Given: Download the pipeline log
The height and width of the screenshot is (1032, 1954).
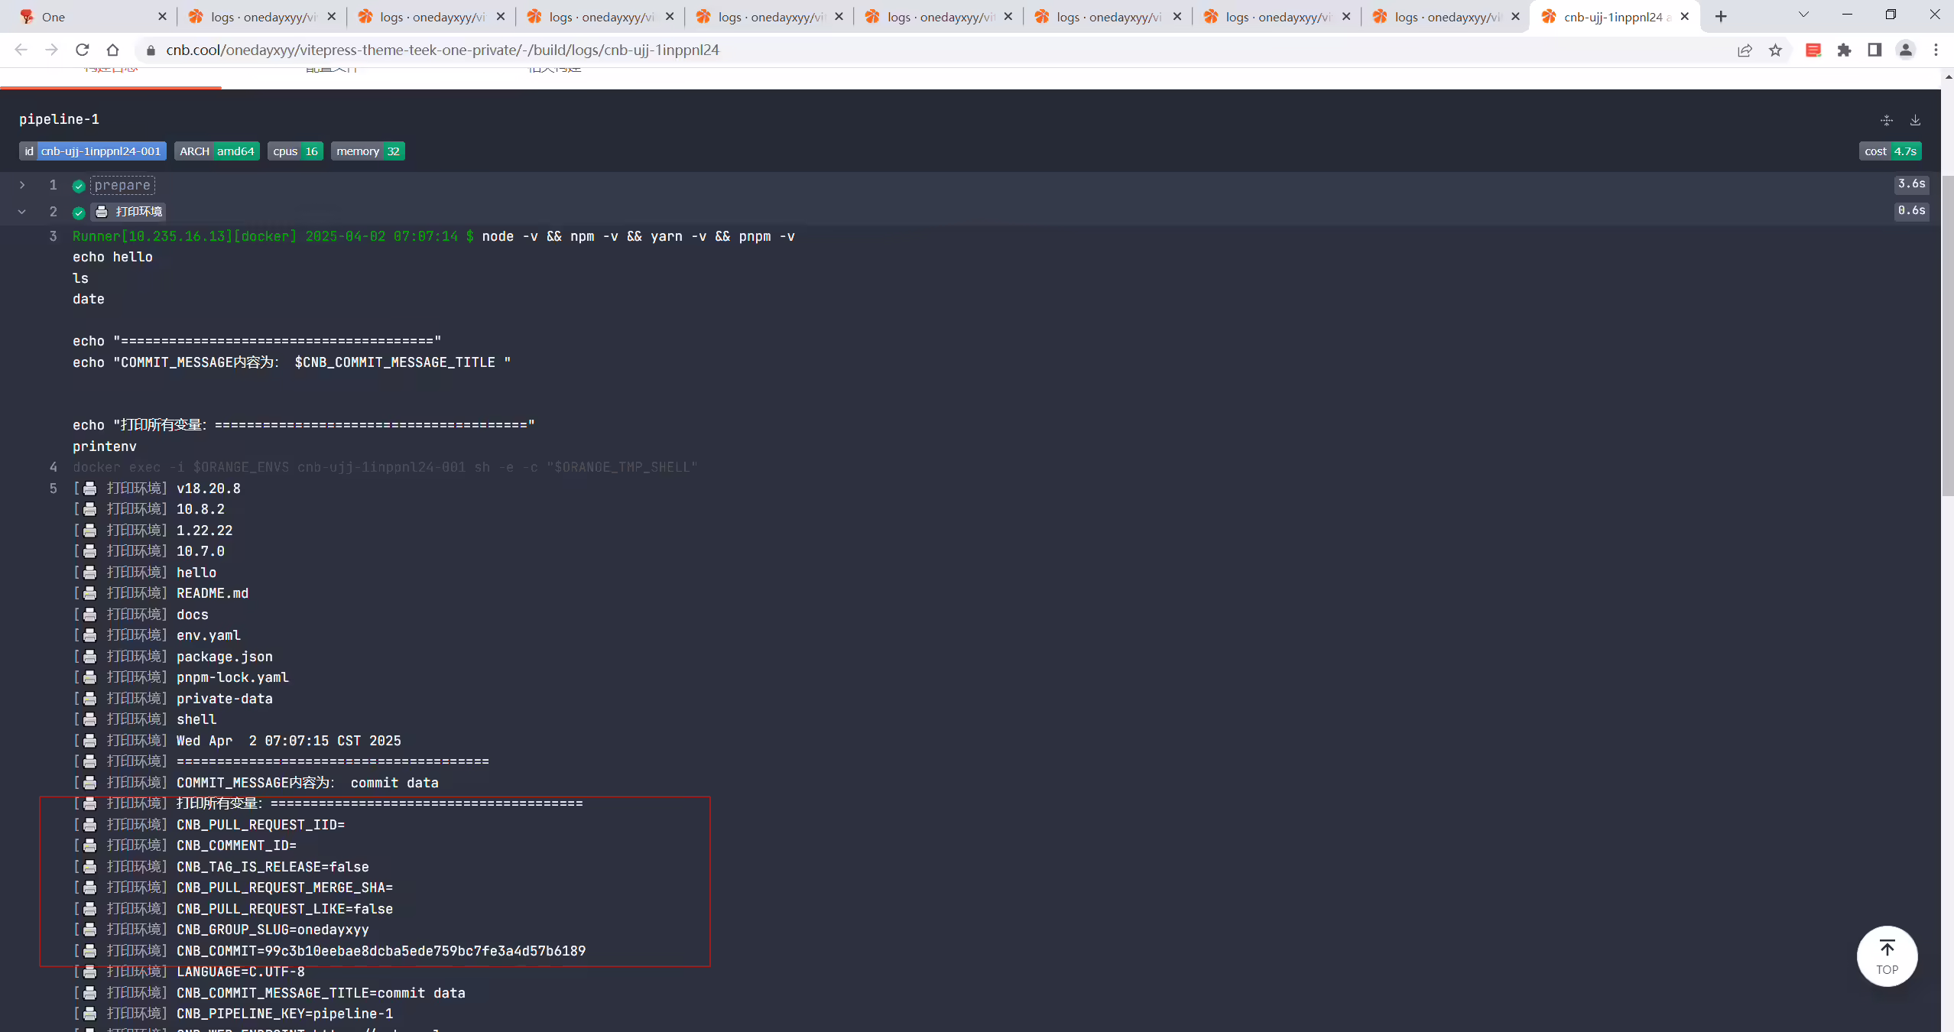Looking at the screenshot, I should click(1915, 120).
